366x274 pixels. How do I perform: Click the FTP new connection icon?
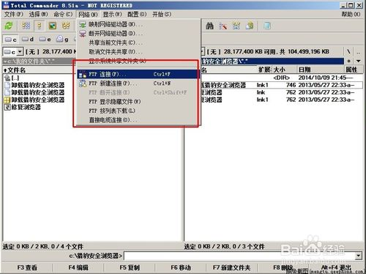coord(83,84)
